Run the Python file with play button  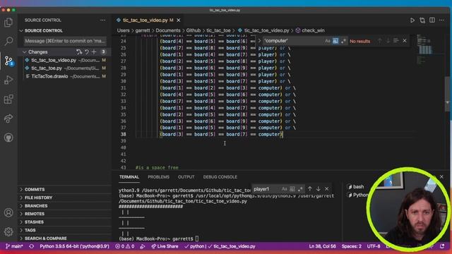coord(412,20)
